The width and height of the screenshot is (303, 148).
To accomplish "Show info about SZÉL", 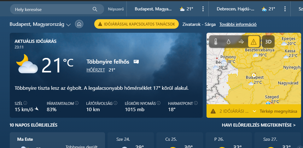I will click(x=25, y=103).
